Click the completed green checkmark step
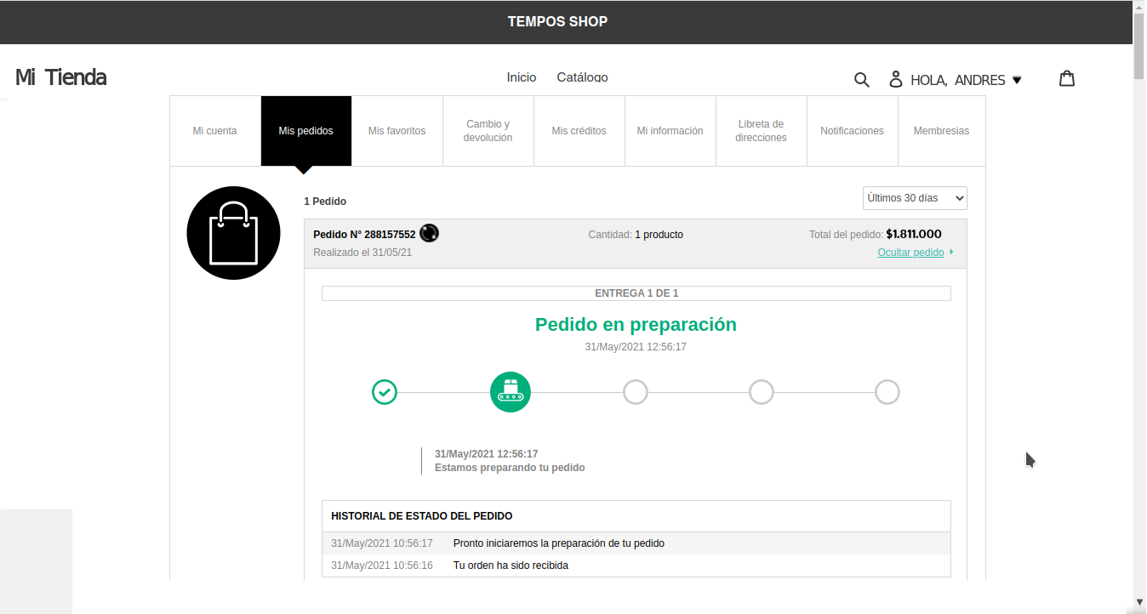This screenshot has width=1147, height=614. 385,392
